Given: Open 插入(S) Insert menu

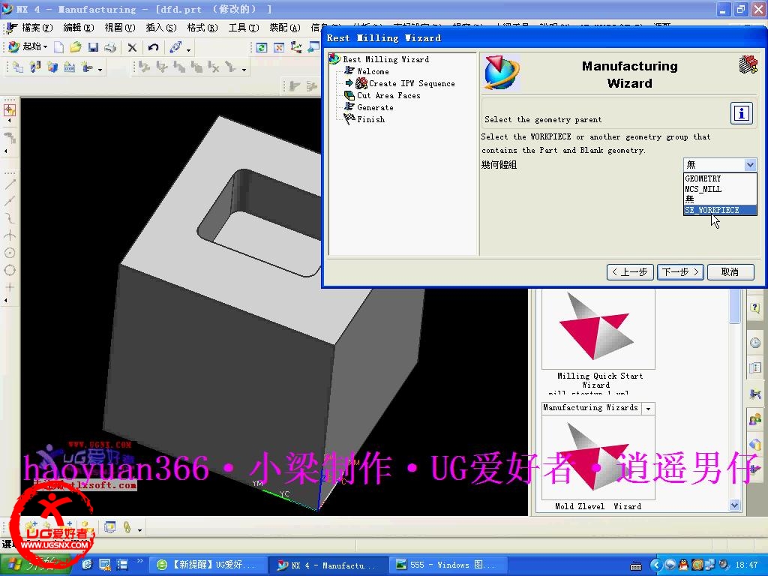Looking at the screenshot, I should click(x=160, y=28).
